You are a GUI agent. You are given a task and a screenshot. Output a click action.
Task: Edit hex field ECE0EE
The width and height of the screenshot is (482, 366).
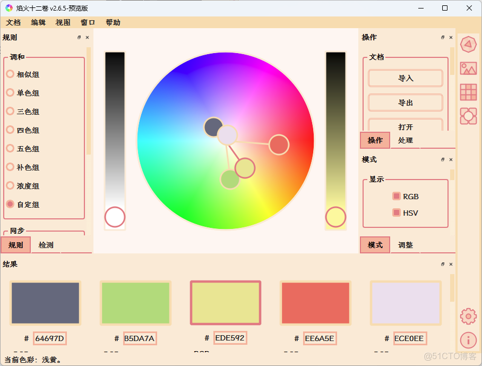point(410,338)
